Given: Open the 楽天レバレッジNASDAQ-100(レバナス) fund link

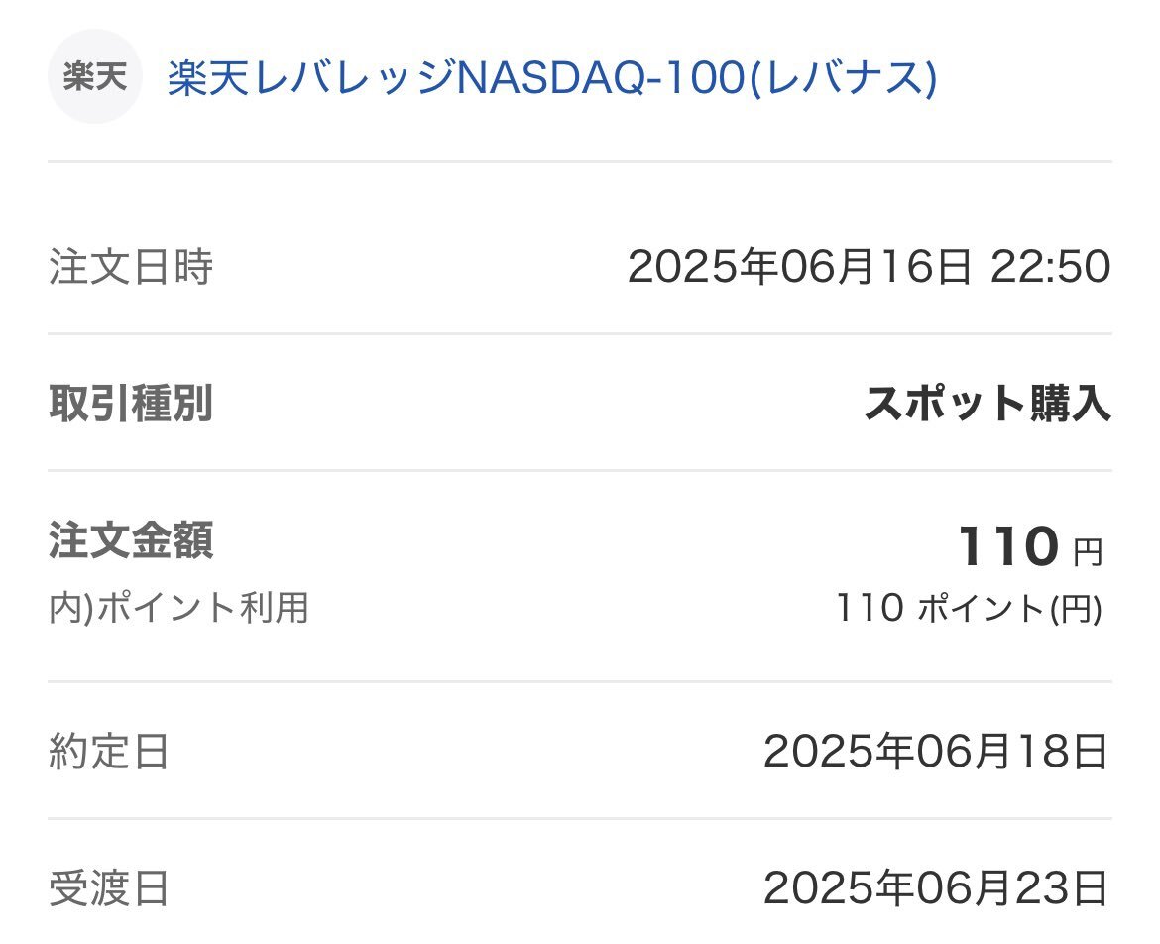Looking at the screenshot, I should (552, 77).
